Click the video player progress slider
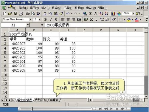Image resolution: width=149 pixels, height=112 pixels. click(x=56, y=109)
